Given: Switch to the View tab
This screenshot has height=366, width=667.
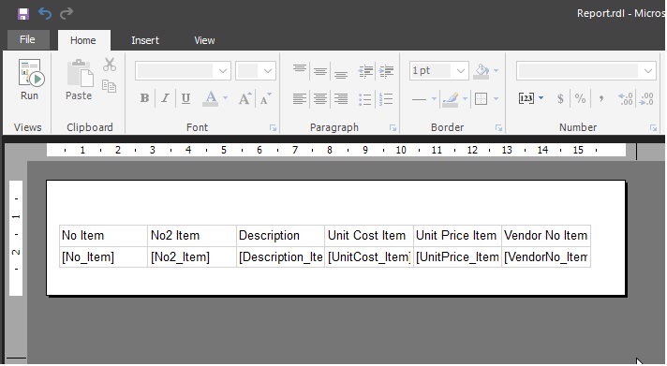Looking at the screenshot, I should pos(204,40).
